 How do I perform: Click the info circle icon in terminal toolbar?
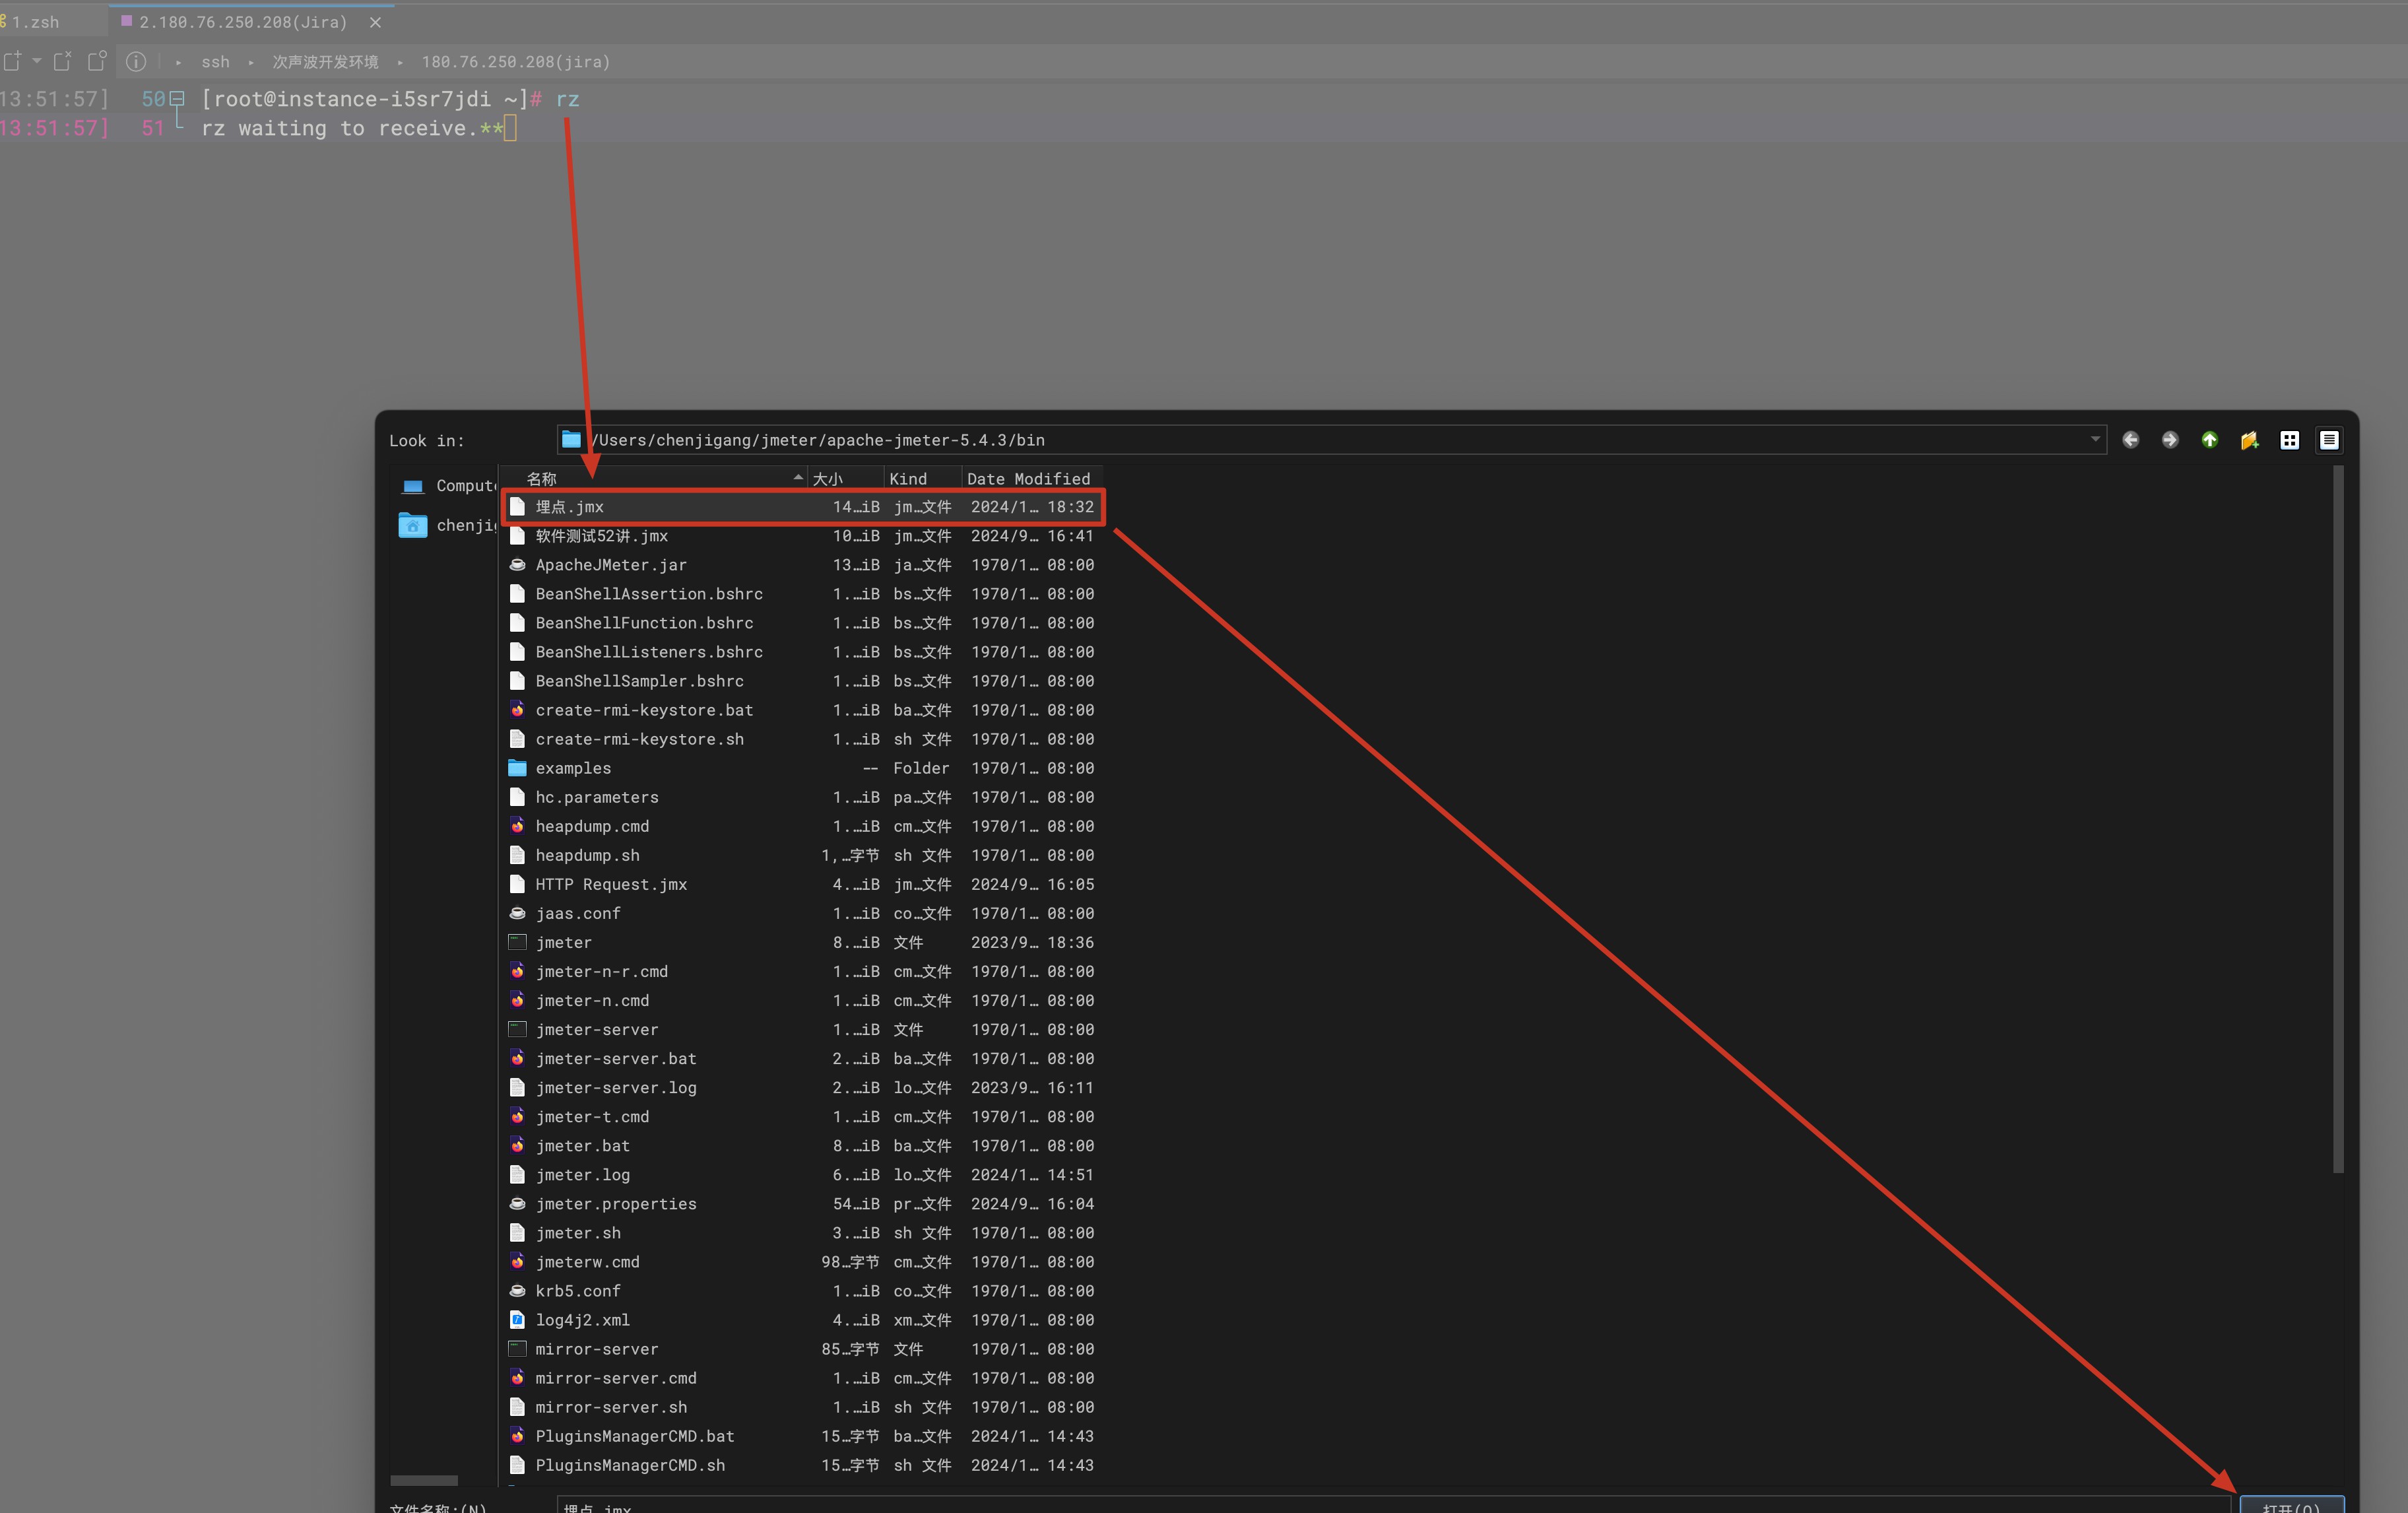[136, 61]
